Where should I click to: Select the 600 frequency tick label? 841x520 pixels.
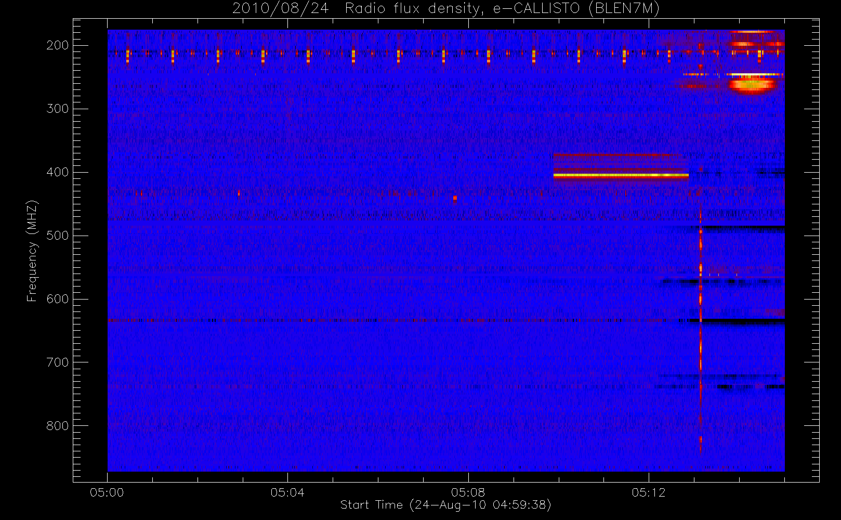57,299
